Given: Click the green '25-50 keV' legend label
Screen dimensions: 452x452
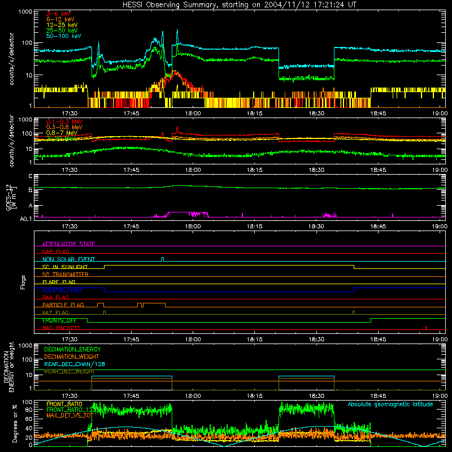Looking at the screenshot, I should [62, 31].
